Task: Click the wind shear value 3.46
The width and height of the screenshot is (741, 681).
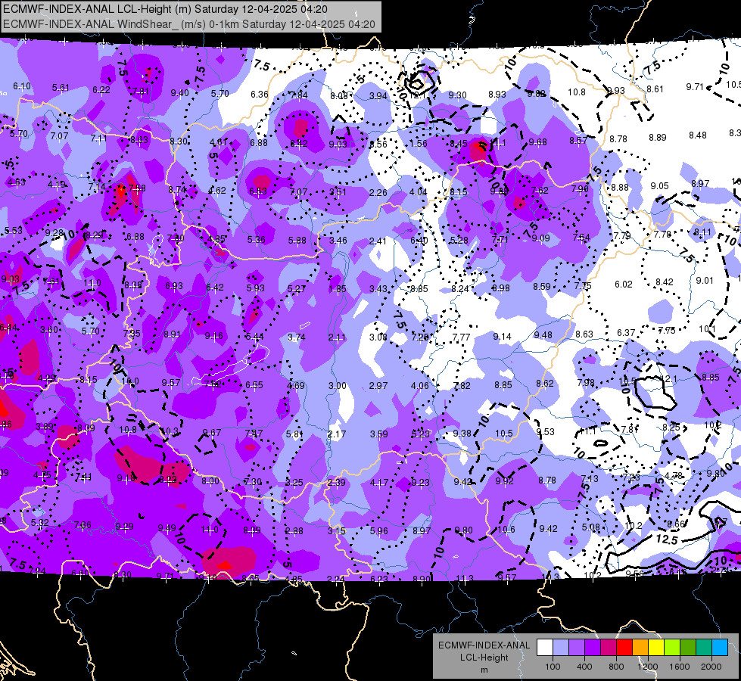Action: [338, 241]
